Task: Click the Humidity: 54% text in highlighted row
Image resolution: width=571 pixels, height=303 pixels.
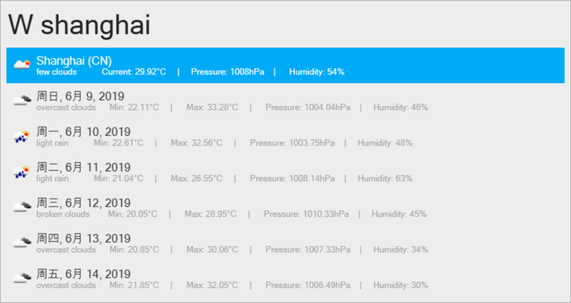Action: point(316,72)
